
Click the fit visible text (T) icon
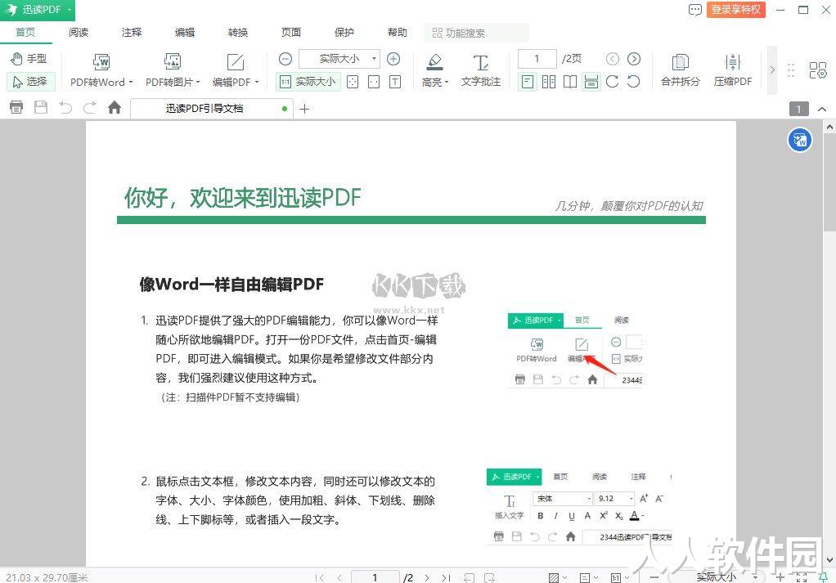point(395,82)
